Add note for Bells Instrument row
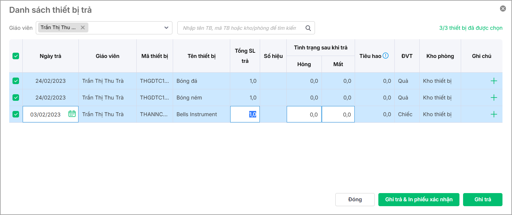Image resolution: width=512 pixels, height=215 pixels. 494,114
